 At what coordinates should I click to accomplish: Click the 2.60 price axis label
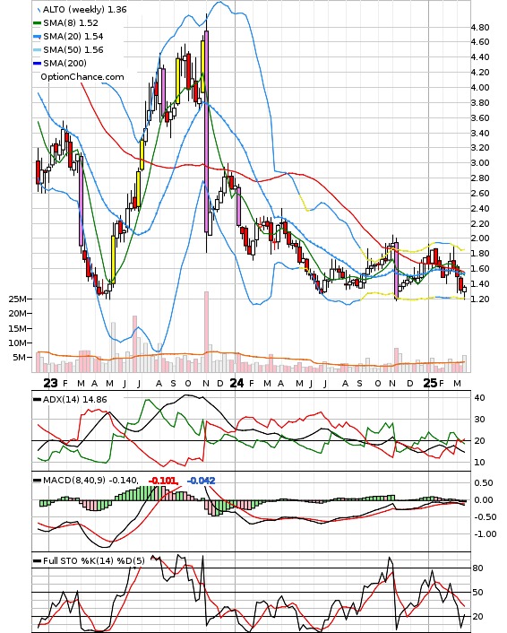click(480, 193)
